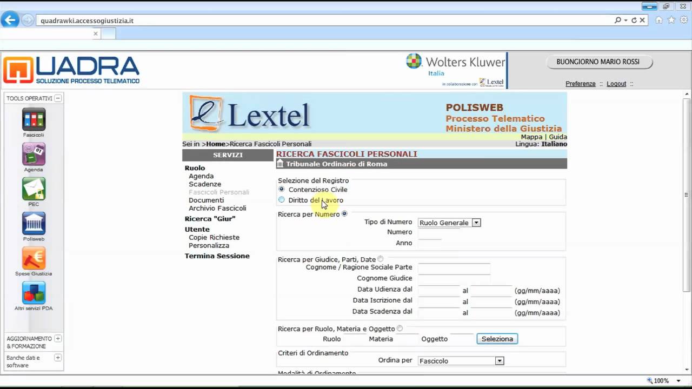Click the browser refresh icon
Image resolution: width=692 pixels, height=389 pixels.
634,20
